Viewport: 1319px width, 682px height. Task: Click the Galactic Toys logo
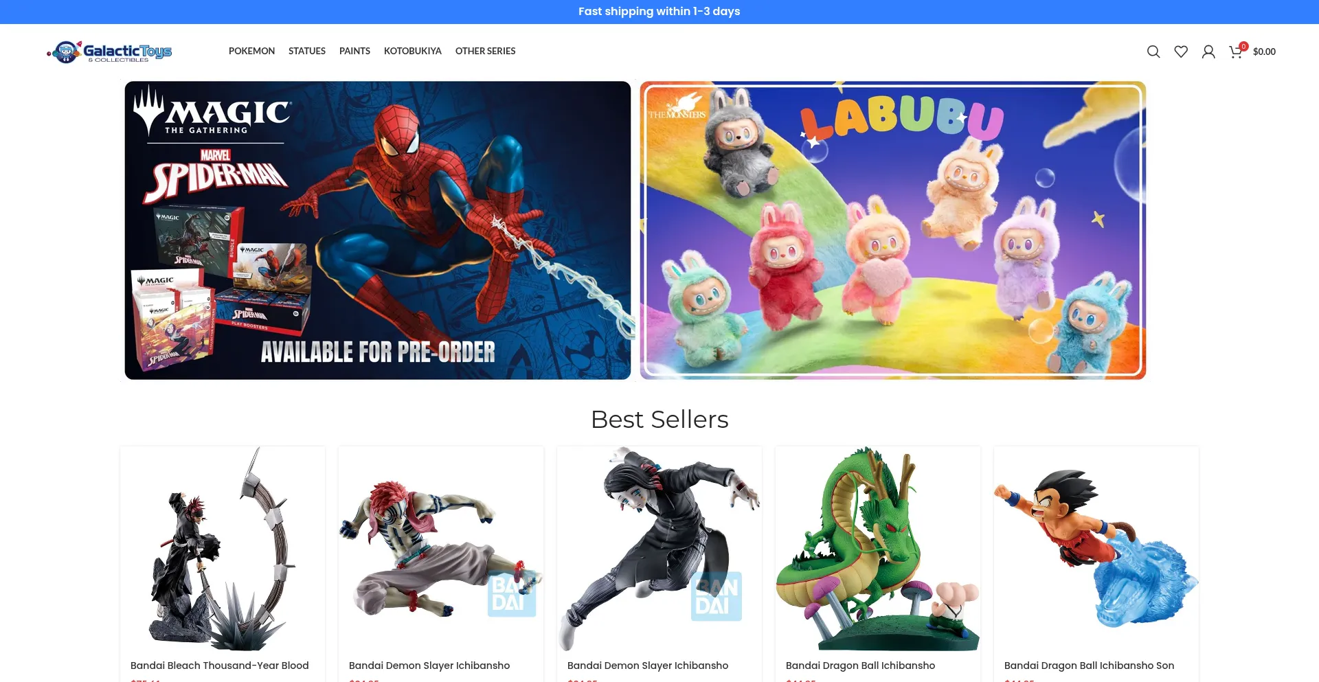point(109,52)
